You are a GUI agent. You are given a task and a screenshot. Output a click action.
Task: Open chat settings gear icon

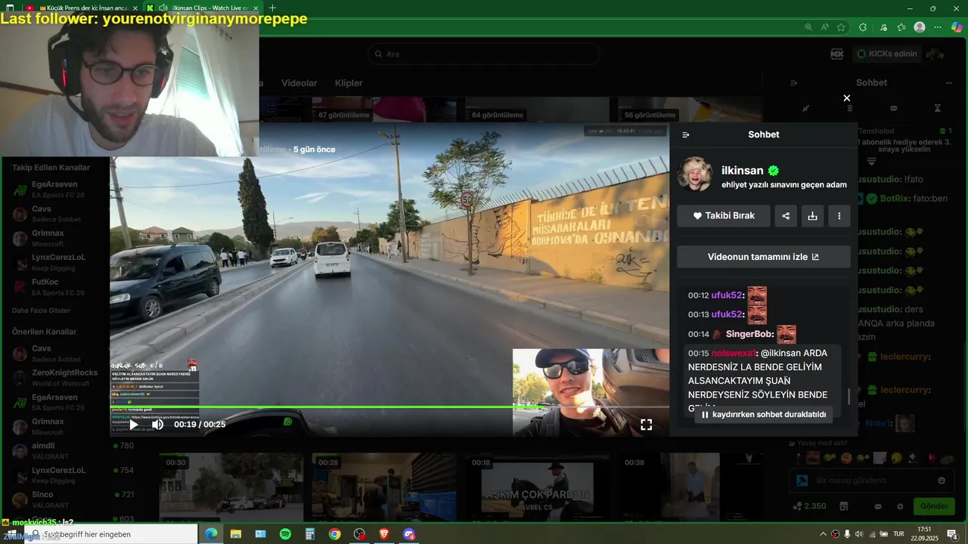900,507
